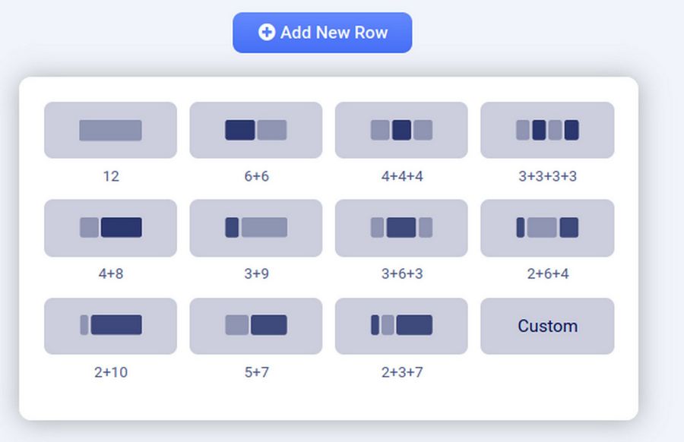The height and width of the screenshot is (442, 684).
Task: Click the 3+9 label below tile
Action: tap(256, 273)
